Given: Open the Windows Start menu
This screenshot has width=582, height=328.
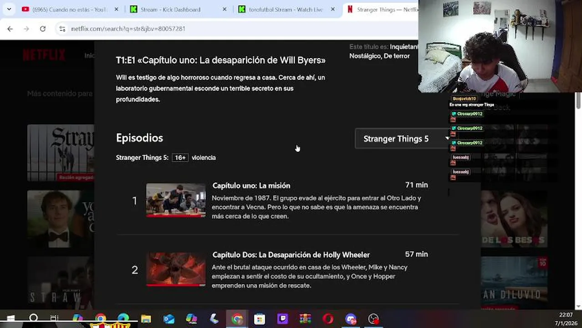Looking at the screenshot, I should (10, 318).
